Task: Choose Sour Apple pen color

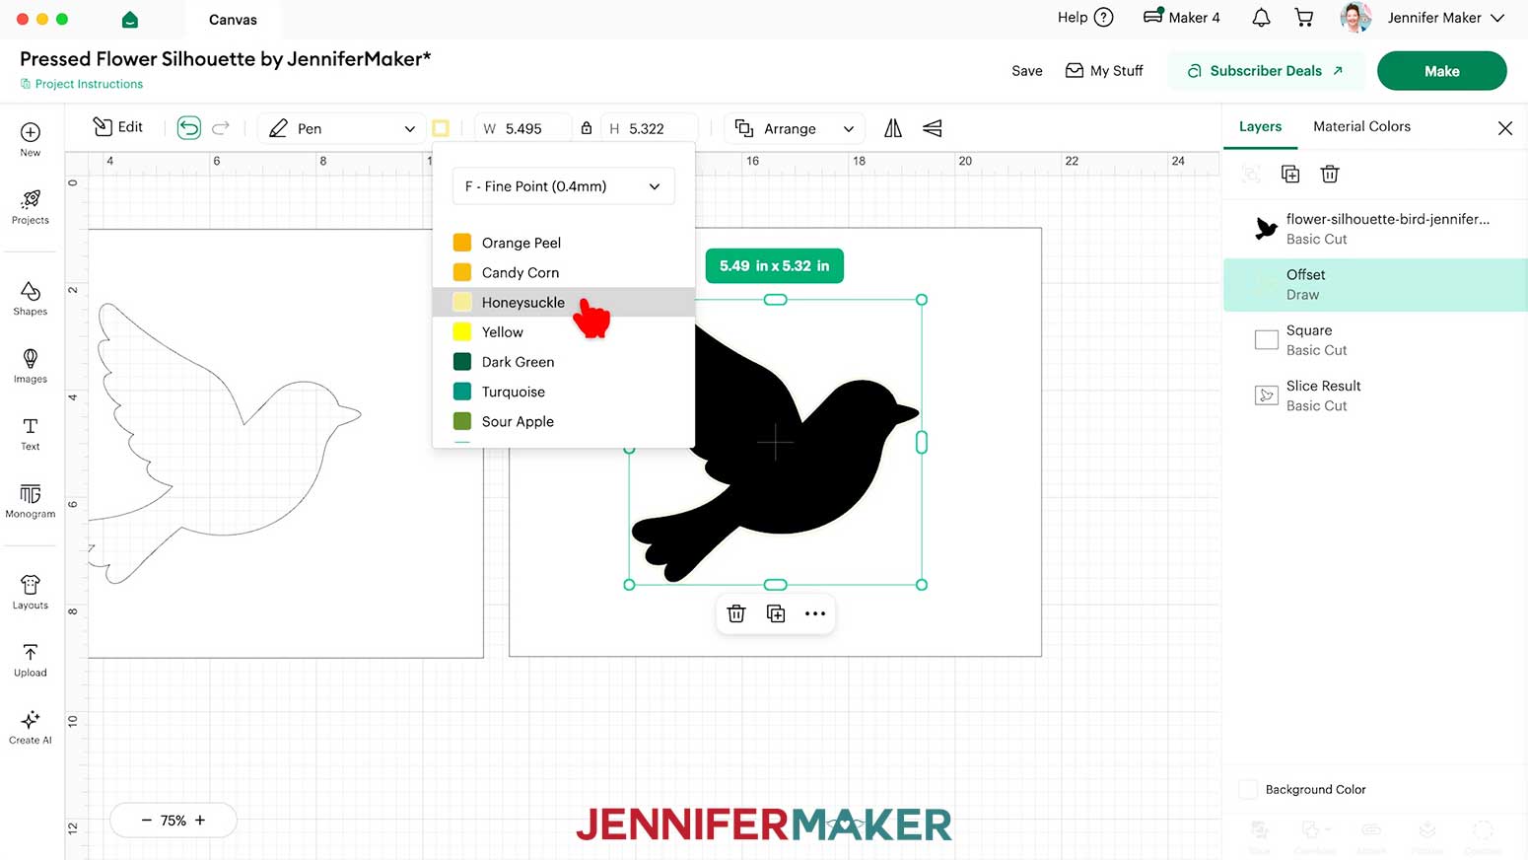Action: pos(564,421)
